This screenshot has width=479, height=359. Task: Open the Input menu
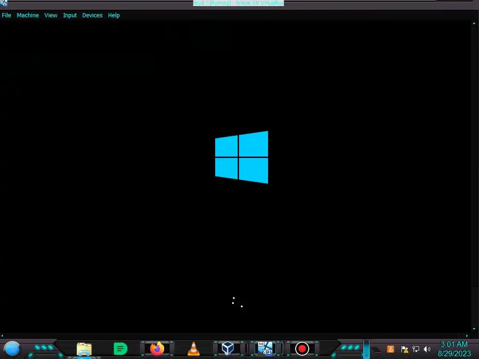70,15
